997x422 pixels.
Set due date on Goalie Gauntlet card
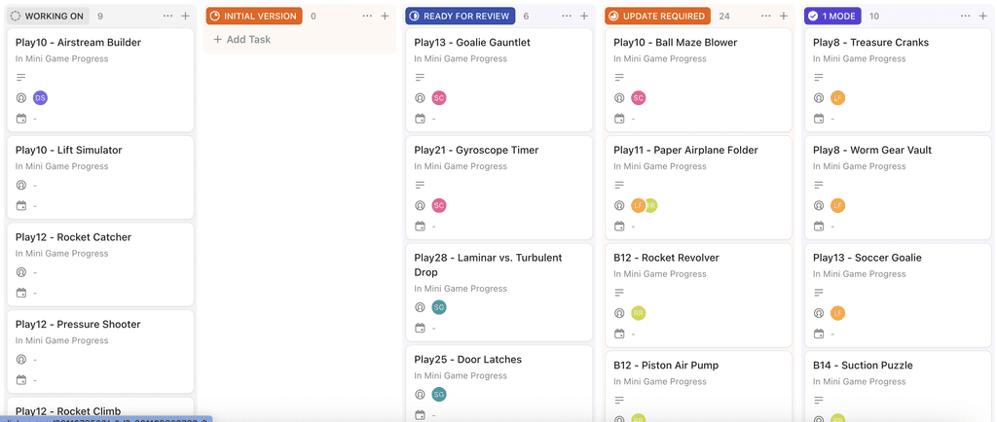(420, 119)
